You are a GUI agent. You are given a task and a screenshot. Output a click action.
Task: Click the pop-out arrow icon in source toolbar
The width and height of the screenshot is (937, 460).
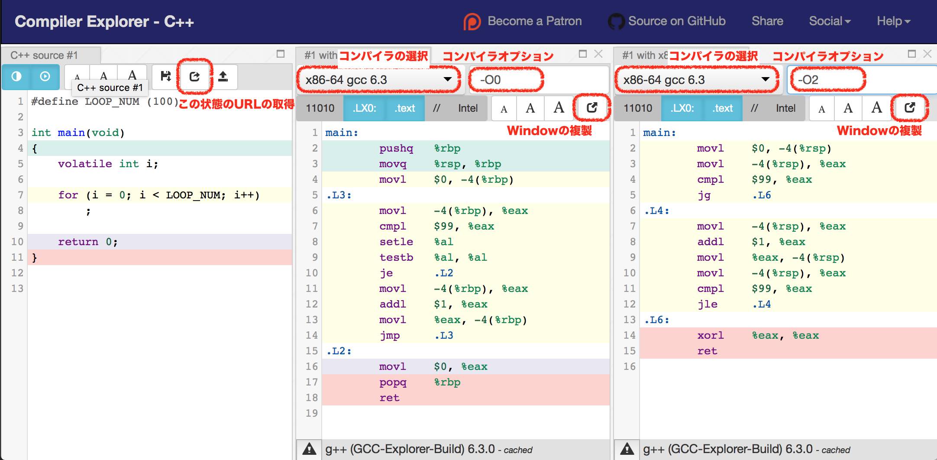pyautogui.click(x=195, y=77)
